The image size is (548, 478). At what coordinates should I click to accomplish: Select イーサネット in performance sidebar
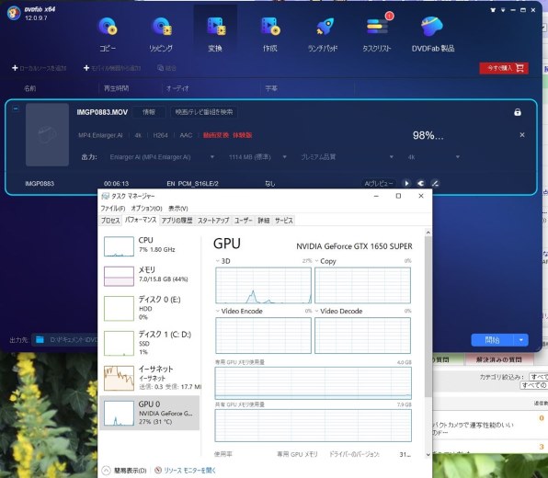click(x=150, y=378)
